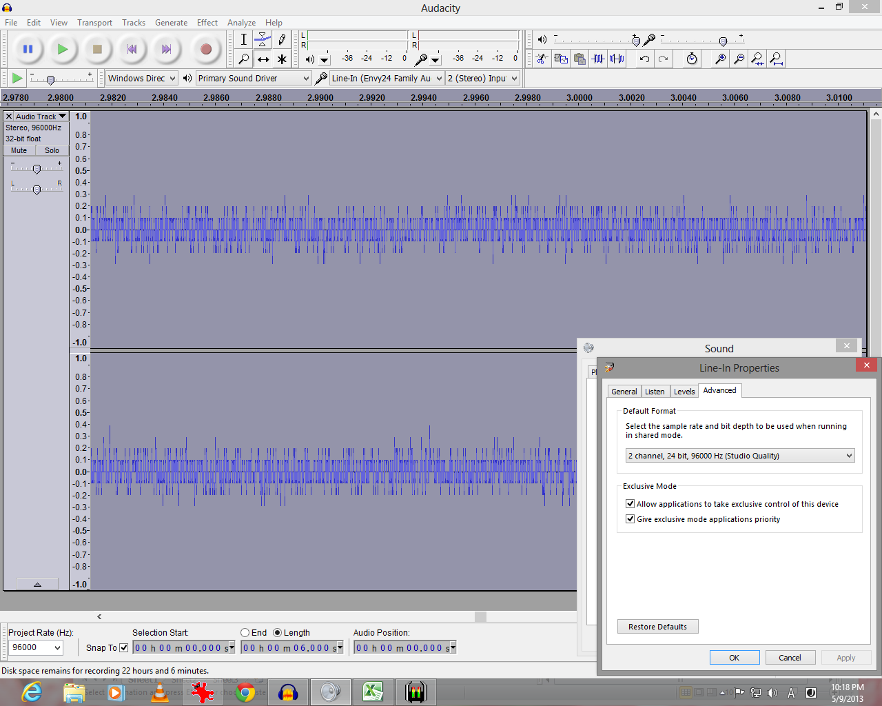Open the Analyze menu

pyautogui.click(x=241, y=23)
